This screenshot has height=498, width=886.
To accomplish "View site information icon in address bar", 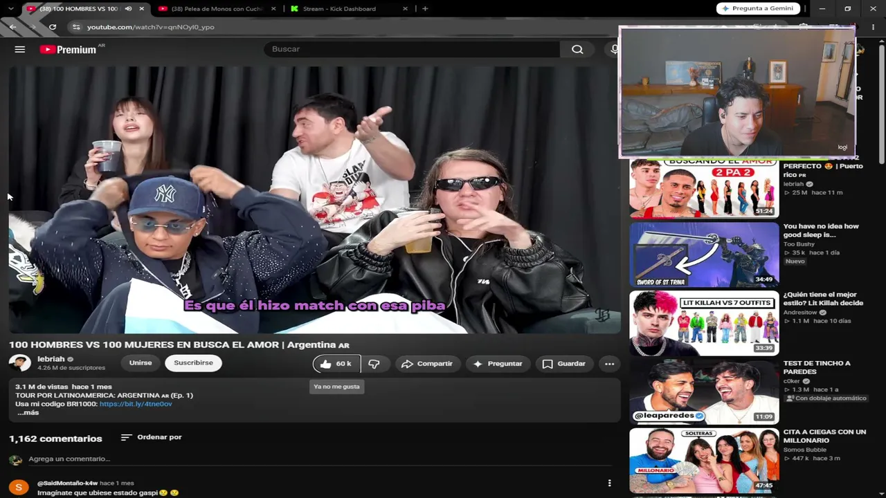I will pyautogui.click(x=76, y=27).
